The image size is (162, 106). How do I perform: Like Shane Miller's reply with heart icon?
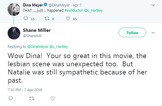pos(53,99)
